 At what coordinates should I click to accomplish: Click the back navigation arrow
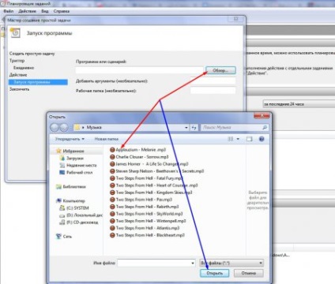point(55,128)
